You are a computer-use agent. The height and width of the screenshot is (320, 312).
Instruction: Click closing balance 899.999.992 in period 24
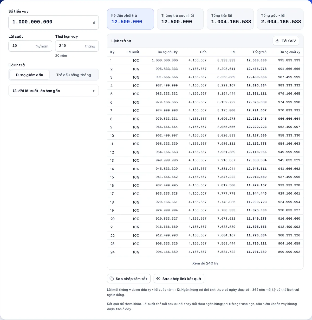(x=289, y=252)
